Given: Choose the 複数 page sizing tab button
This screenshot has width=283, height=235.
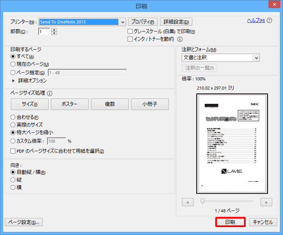Looking at the screenshot, I should 110,104.
